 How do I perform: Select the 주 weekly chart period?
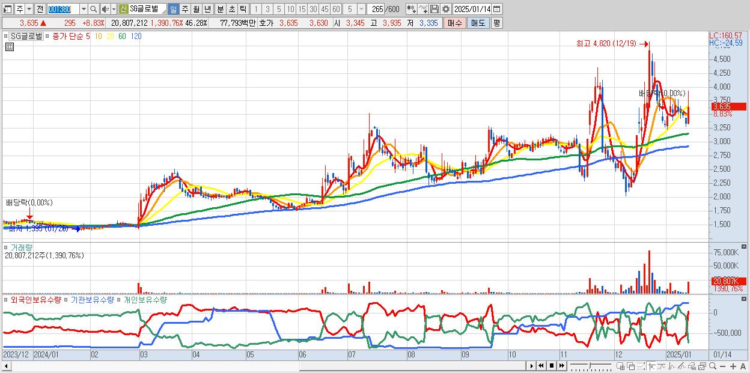click(x=184, y=9)
